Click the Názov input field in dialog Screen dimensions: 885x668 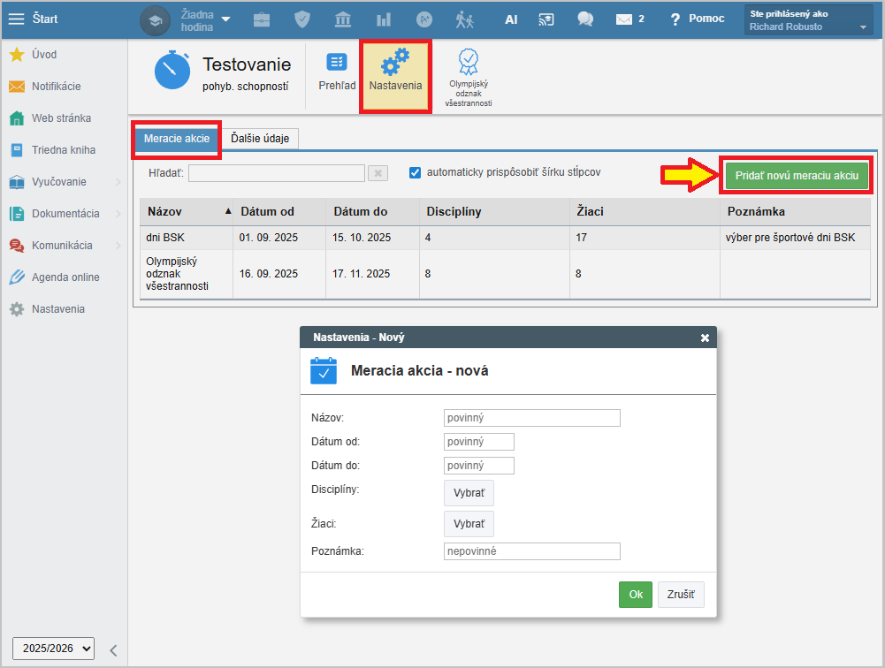coord(531,418)
